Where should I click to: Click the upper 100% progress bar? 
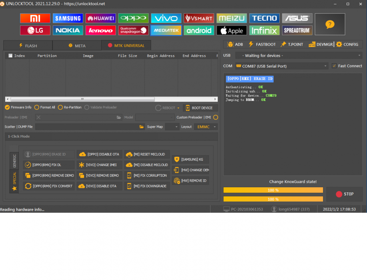coord(273,190)
